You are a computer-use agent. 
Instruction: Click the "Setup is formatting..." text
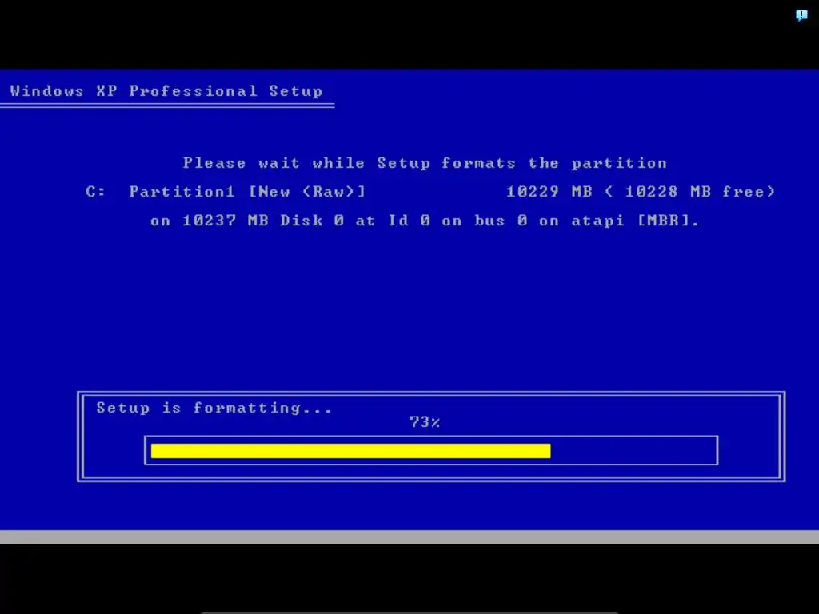tap(214, 408)
